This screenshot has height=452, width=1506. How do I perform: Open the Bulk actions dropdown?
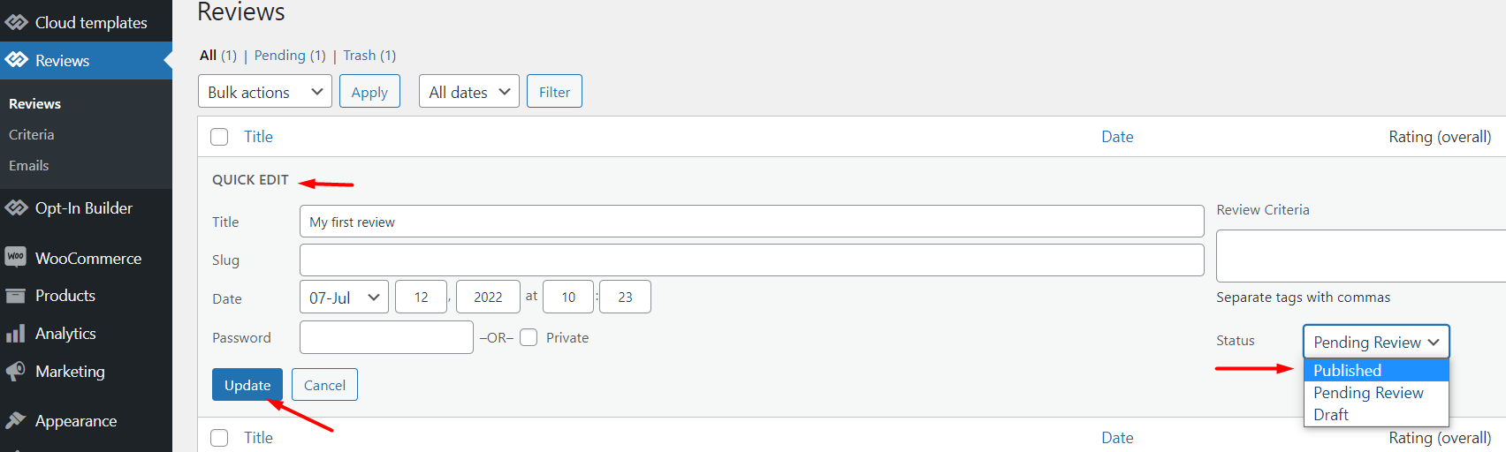[x=265, y=91]
